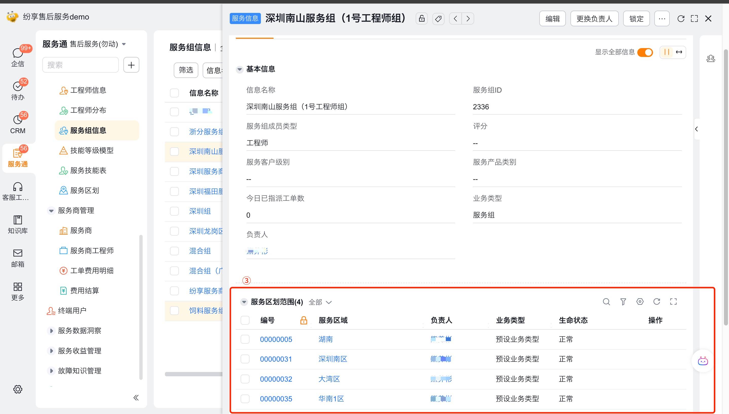729x414 pixels.
Task: Refresh the detail panel using the header icon
Action: (x=681, y=18)
